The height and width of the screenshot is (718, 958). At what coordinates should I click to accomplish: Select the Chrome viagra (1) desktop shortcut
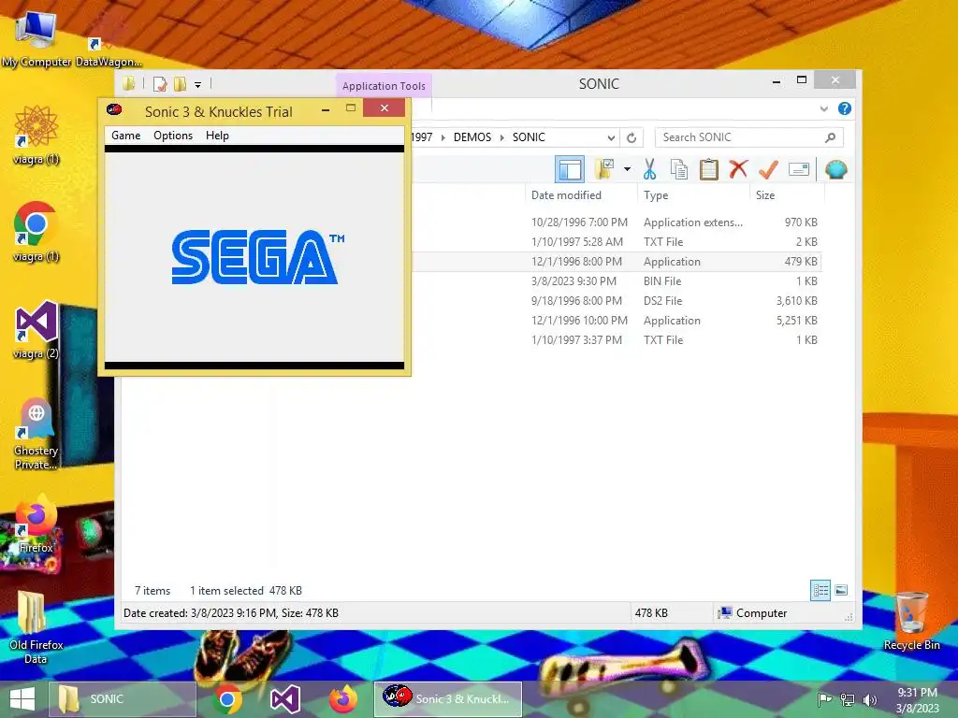36,232
